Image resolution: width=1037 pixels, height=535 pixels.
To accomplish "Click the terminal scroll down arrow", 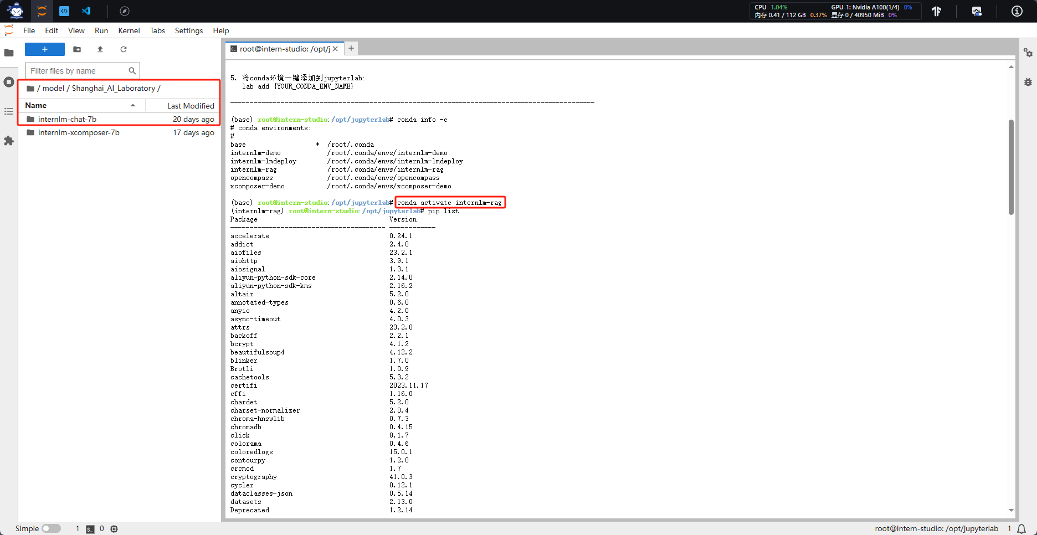I will (x=1011, y=510).
